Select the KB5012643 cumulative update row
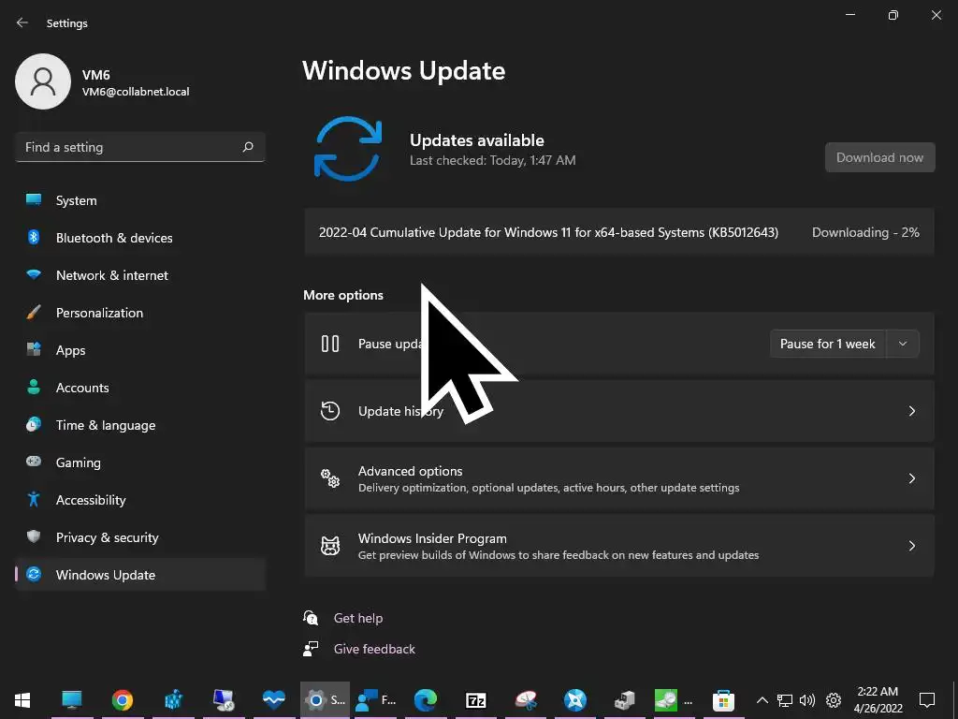This screenshot has height=719, width=958. click(619, 232)
